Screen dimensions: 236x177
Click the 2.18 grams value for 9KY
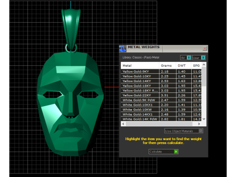point(165,71)
